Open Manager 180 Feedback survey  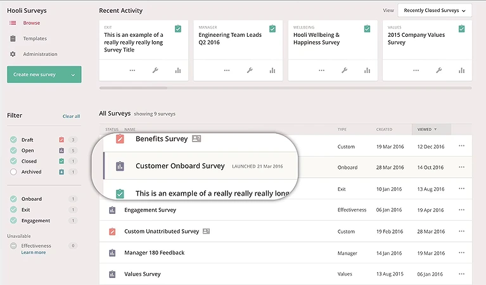coord(155,253)
